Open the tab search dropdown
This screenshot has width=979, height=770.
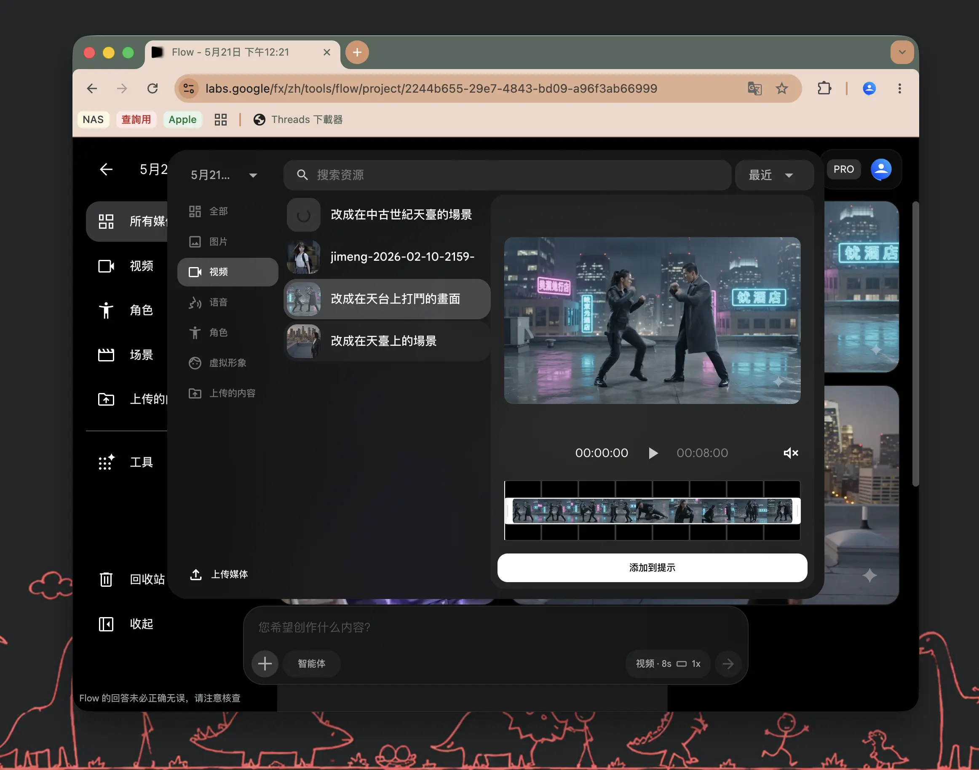tap(902, 52)
